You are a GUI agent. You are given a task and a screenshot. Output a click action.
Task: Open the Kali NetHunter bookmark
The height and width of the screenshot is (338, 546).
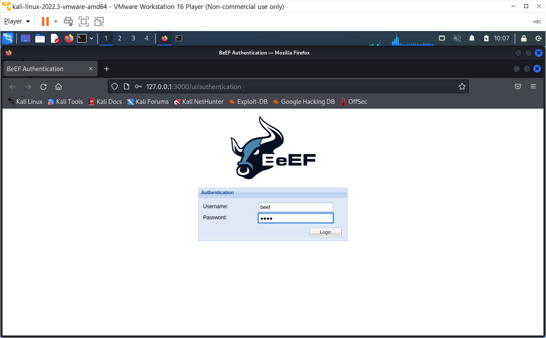coord(198,102)
